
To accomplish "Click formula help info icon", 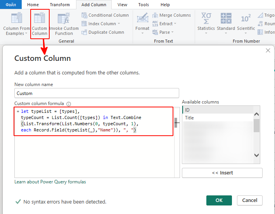I will [x=69, y=104].
